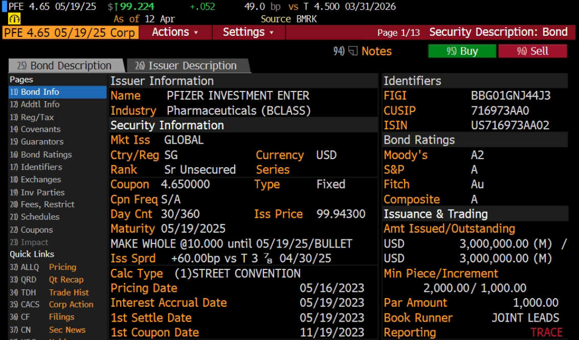
Task: Click the Pharmaceuticals (BCLASS) industry value
Action: pos(238,110)
